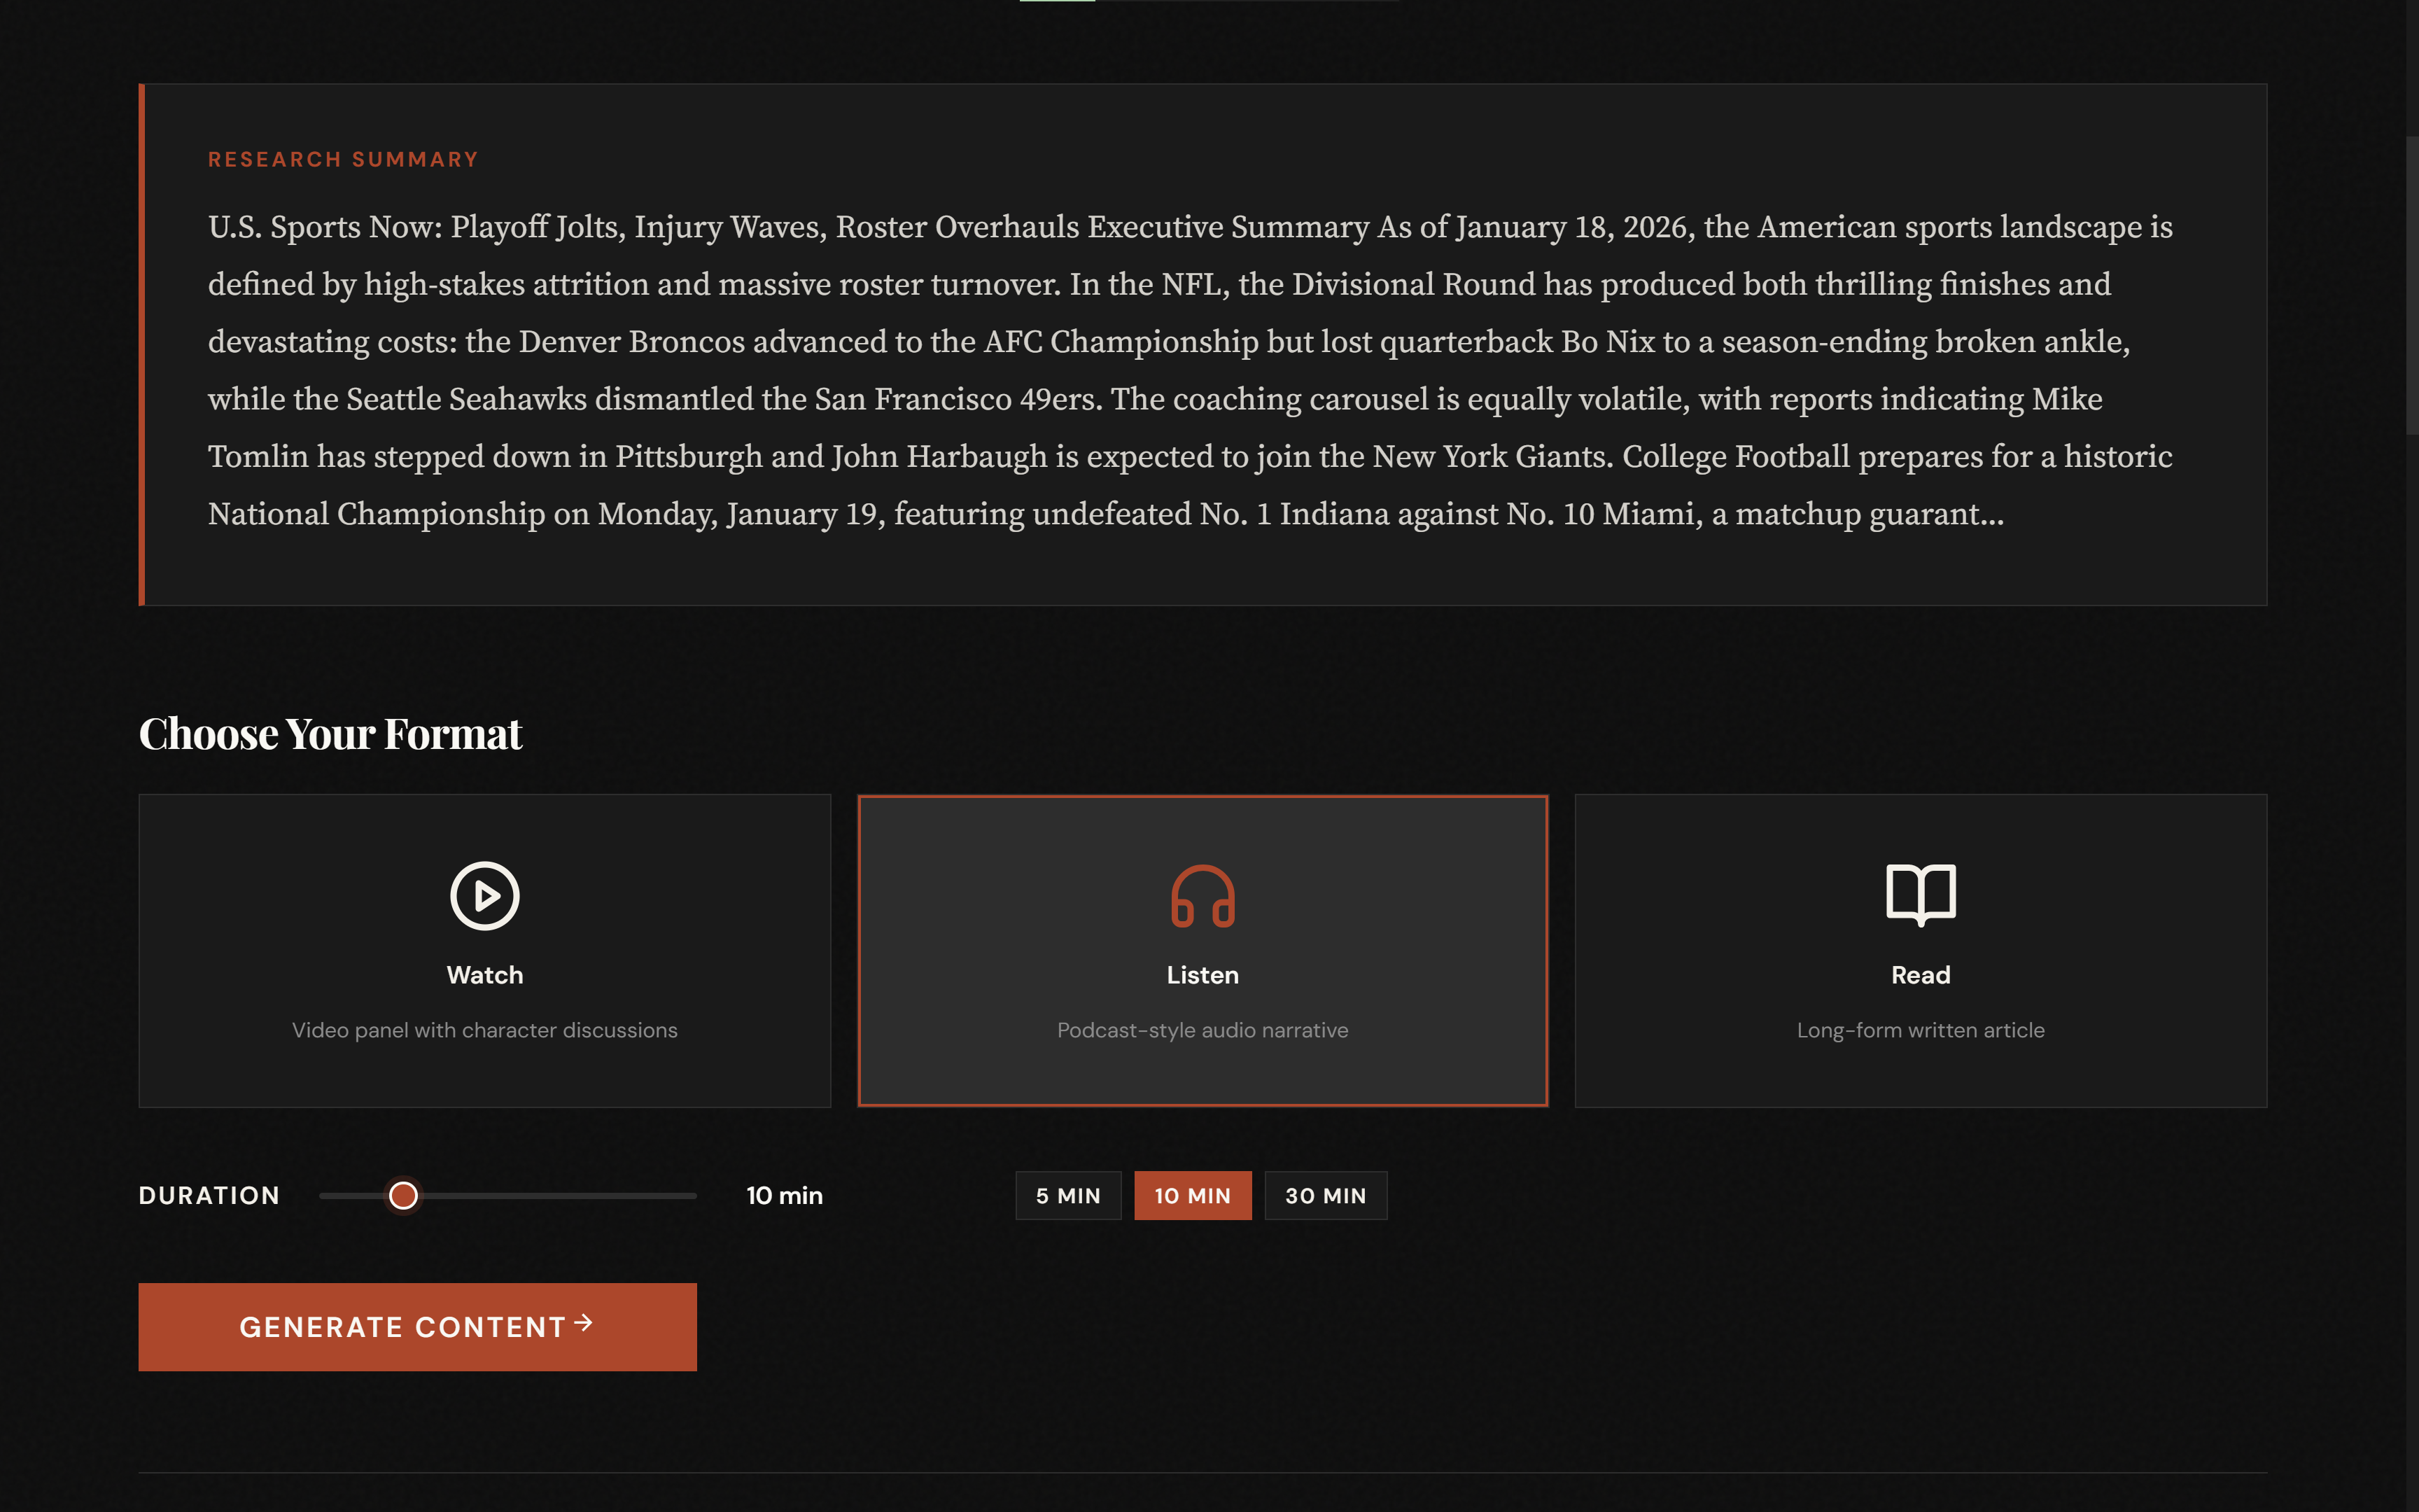Click the Watch play-circle icon
Screen dimensions: 2419x1512
tap(485, 895)
